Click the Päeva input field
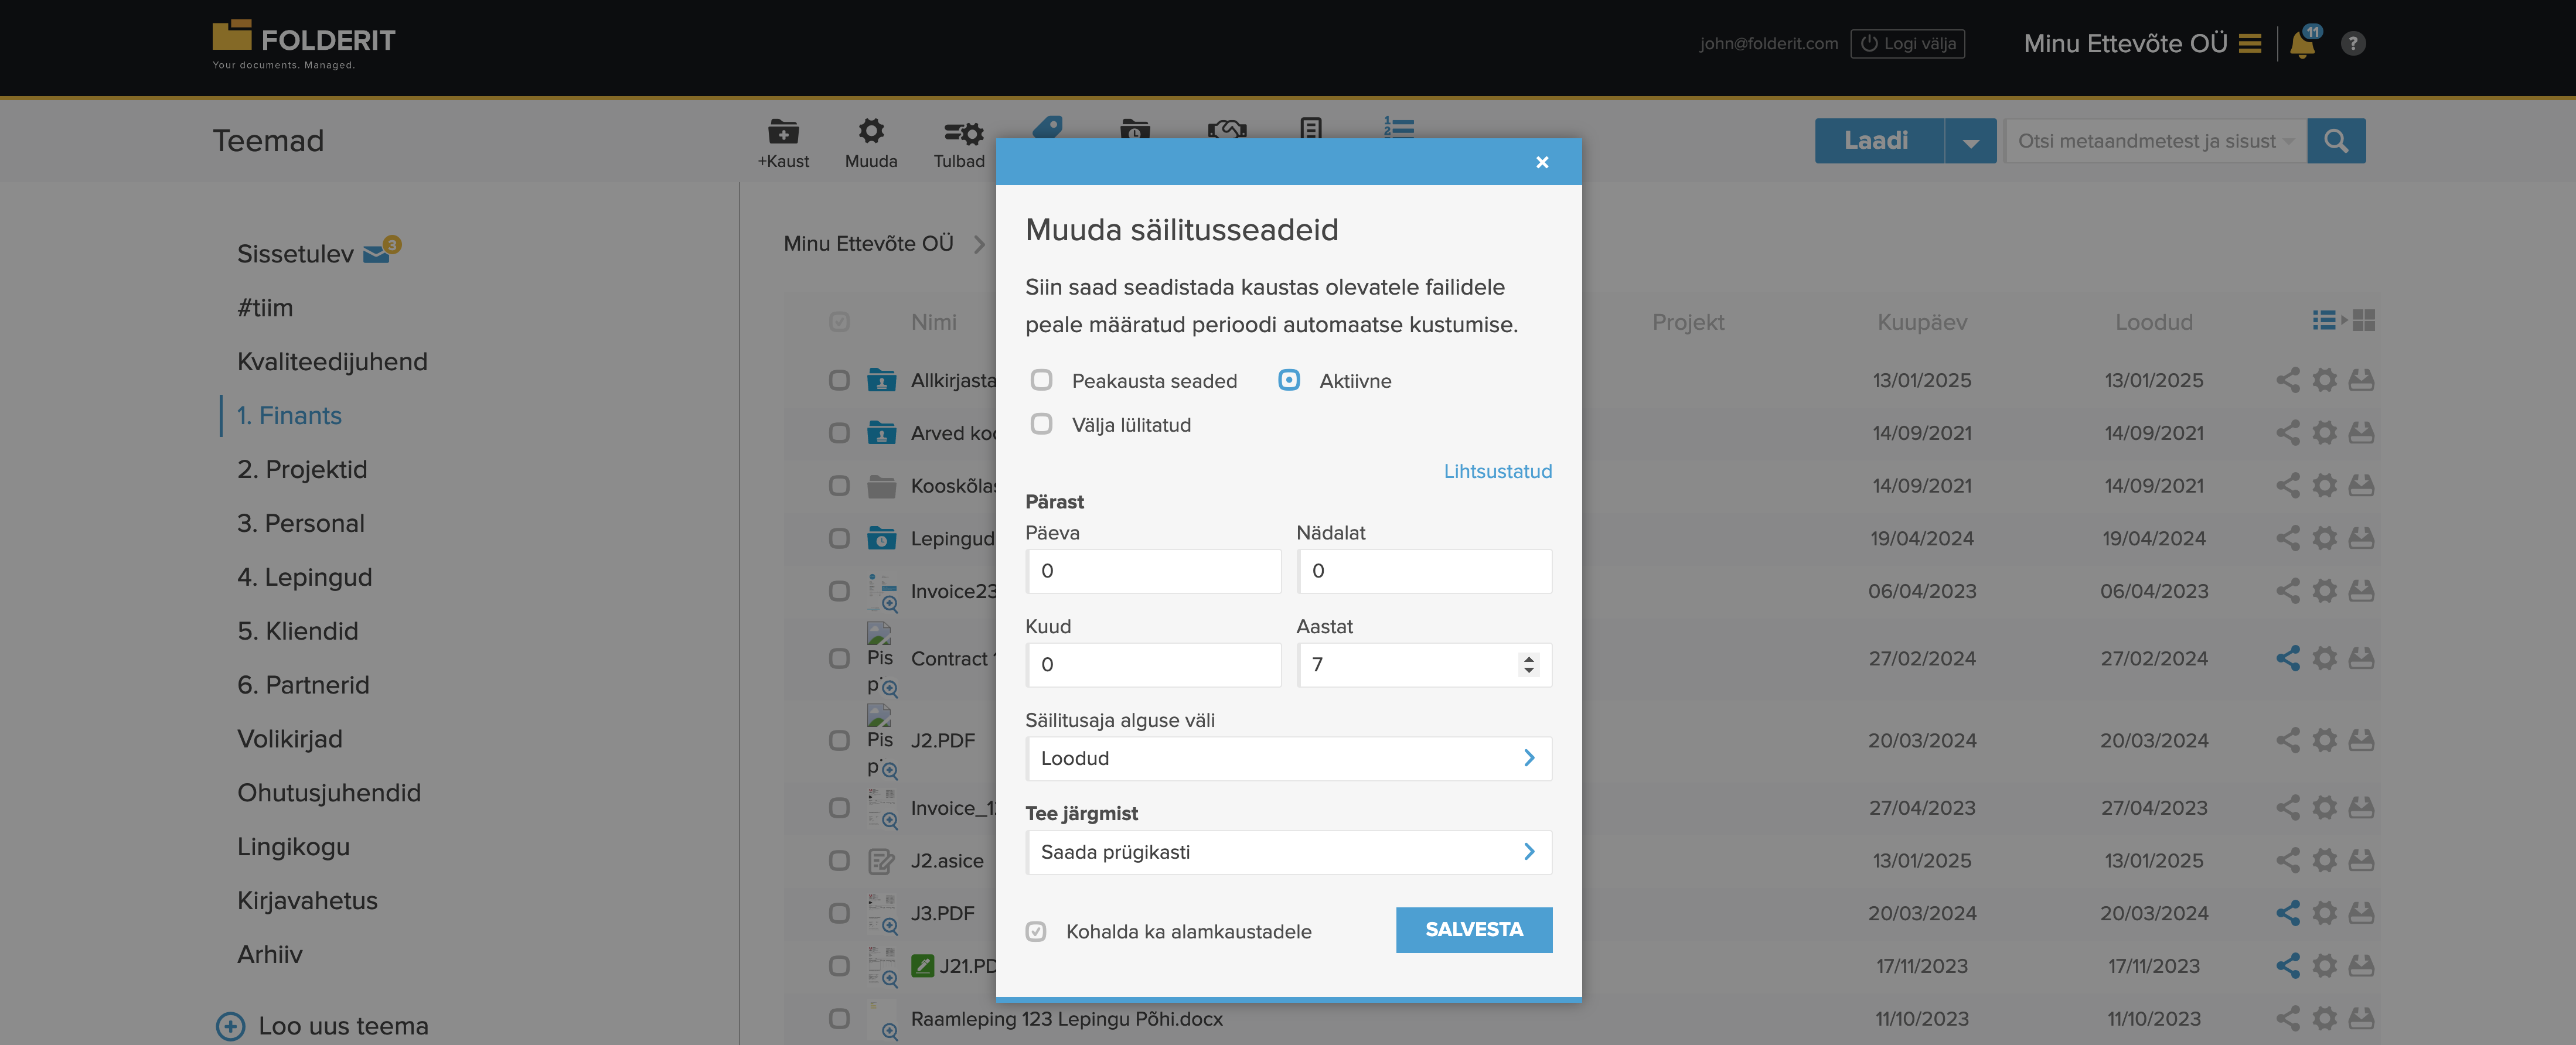Screen dimensions: 2576x1045 1153,571
